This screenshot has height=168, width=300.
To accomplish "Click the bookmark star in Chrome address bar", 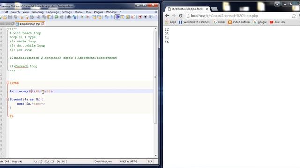I will [x=294, y=16].
